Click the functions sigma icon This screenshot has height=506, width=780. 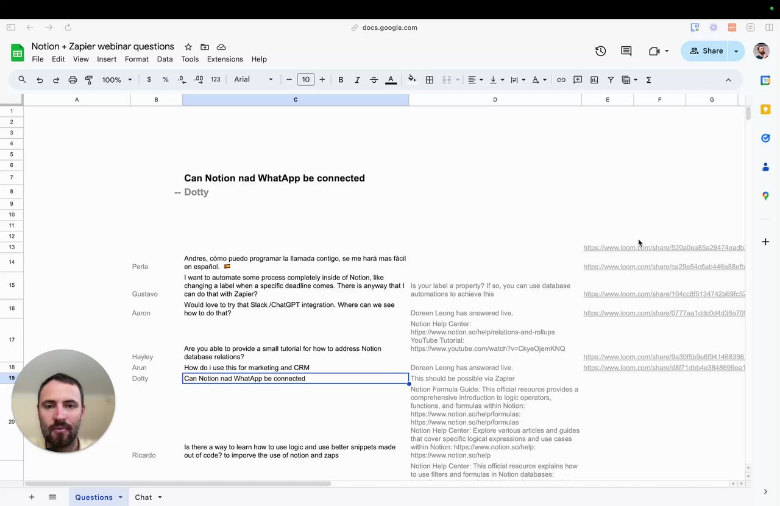(648, 80)
